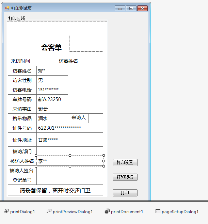Image resolution: width=208 pixels, height=224 pixels.
Task: Select the 登记单号 label cell
Action: [22, 180]
